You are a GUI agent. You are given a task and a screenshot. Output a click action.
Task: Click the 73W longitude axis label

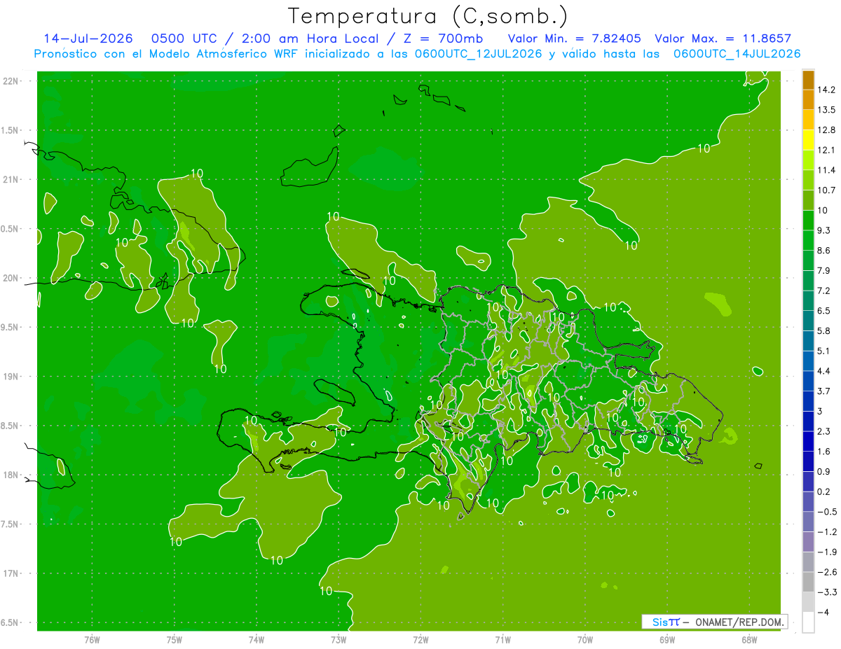click(339, 640)
